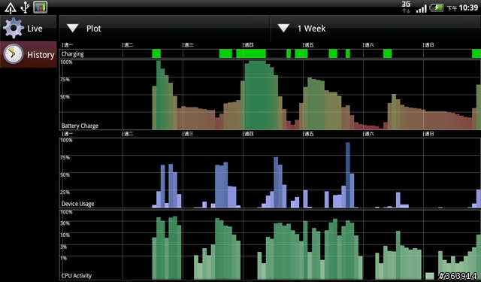The height and width of the screenshot is (282, 481).
Task: Click the Battery Charge chart label
Action: [x=80, y=126]
